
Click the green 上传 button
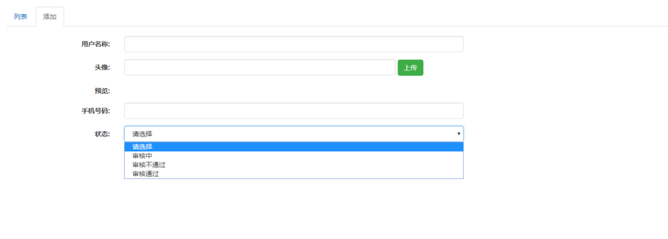[410, 67]
